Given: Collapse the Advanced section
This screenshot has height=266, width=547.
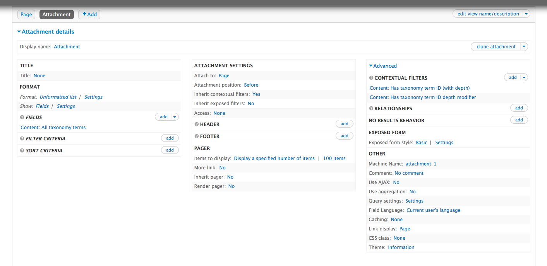Looking at the screenshot, I should 383,66.
